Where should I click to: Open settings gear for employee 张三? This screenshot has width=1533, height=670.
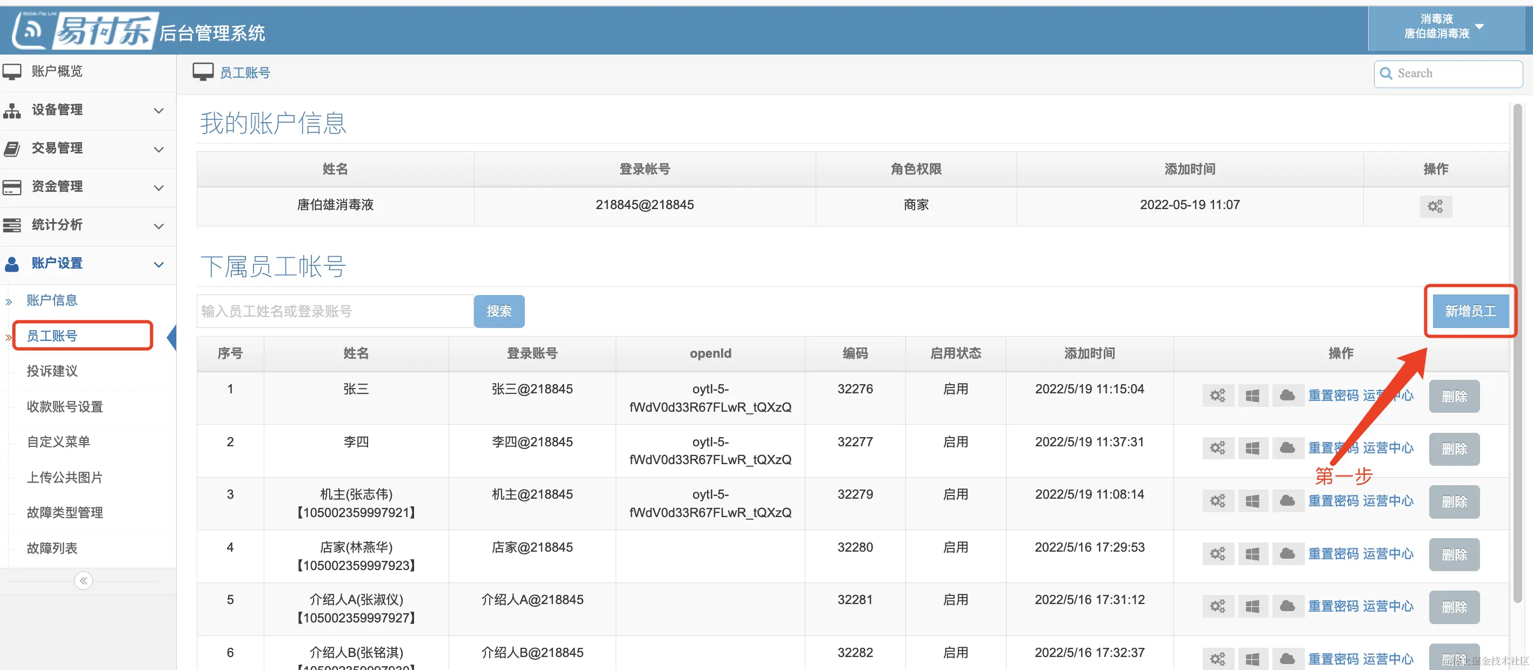click(1218, 395)
